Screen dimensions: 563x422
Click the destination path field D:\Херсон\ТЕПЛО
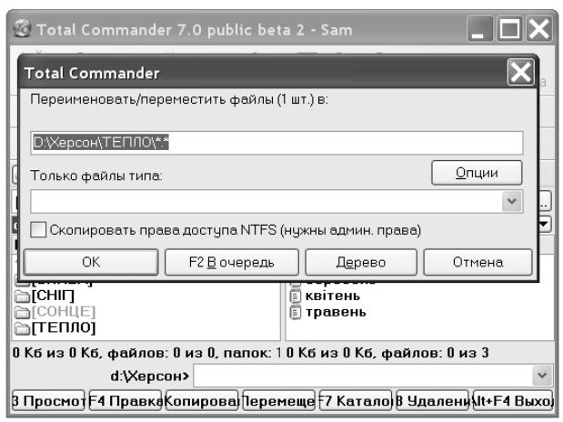click(x=276, y=143)
